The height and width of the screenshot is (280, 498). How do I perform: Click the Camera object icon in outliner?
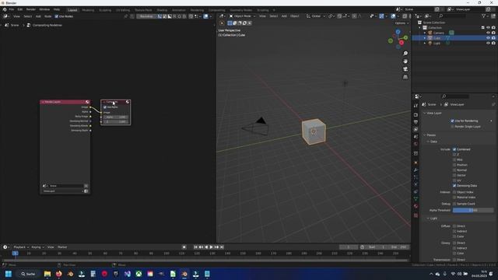pyautogui.click(x=430, y=33)
